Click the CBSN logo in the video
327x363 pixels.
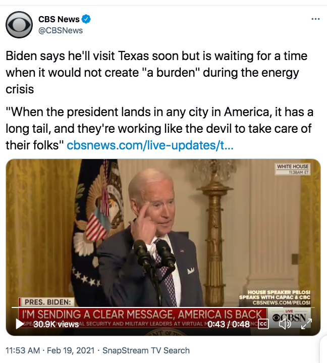[289, 318]
